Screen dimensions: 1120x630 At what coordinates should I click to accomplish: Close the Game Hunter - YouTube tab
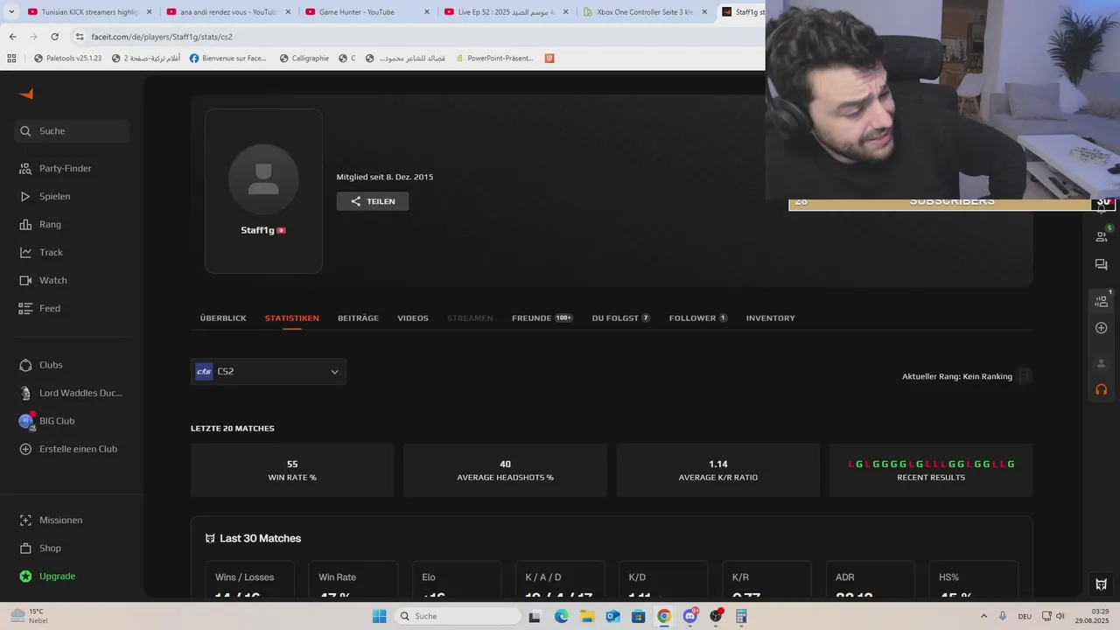coord(427,12)
